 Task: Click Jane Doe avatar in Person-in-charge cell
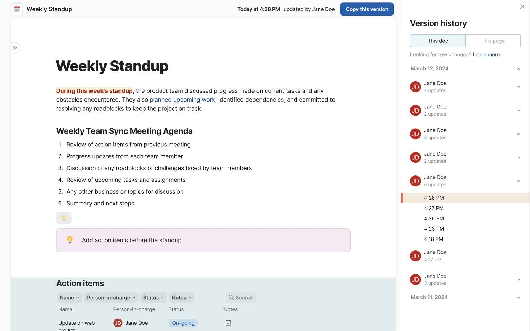tap(118, 323)
